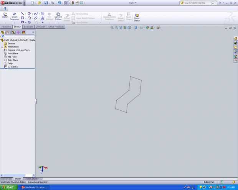238x190 pixels.
Task: Click the Print icon
Action: click(x=53, y=3)
